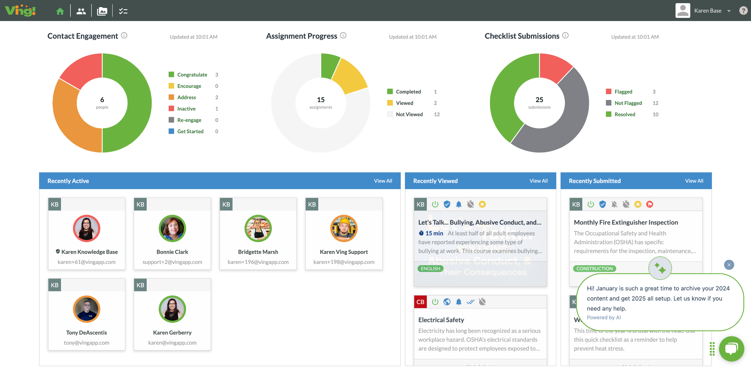
Task: View All in Recently Active panel
Action: click(x=383, y=181)
